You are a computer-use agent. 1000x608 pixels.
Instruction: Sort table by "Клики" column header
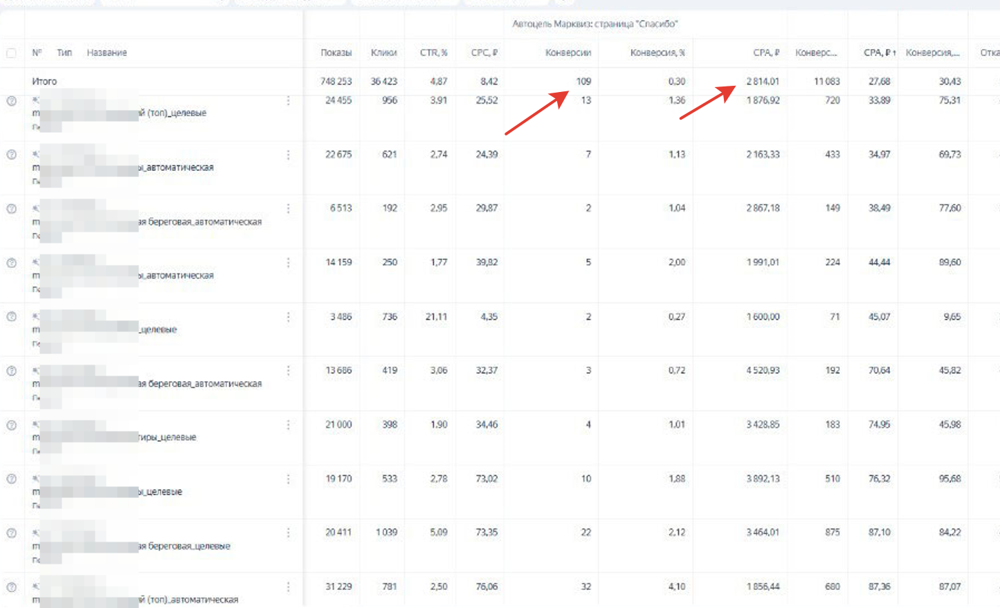click(383, 53)
